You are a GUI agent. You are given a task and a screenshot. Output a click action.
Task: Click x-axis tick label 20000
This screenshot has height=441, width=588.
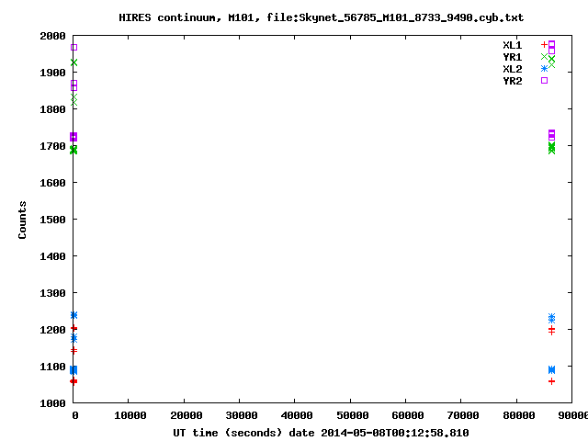[x=186, y=415]
